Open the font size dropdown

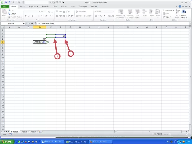[46, 11]
